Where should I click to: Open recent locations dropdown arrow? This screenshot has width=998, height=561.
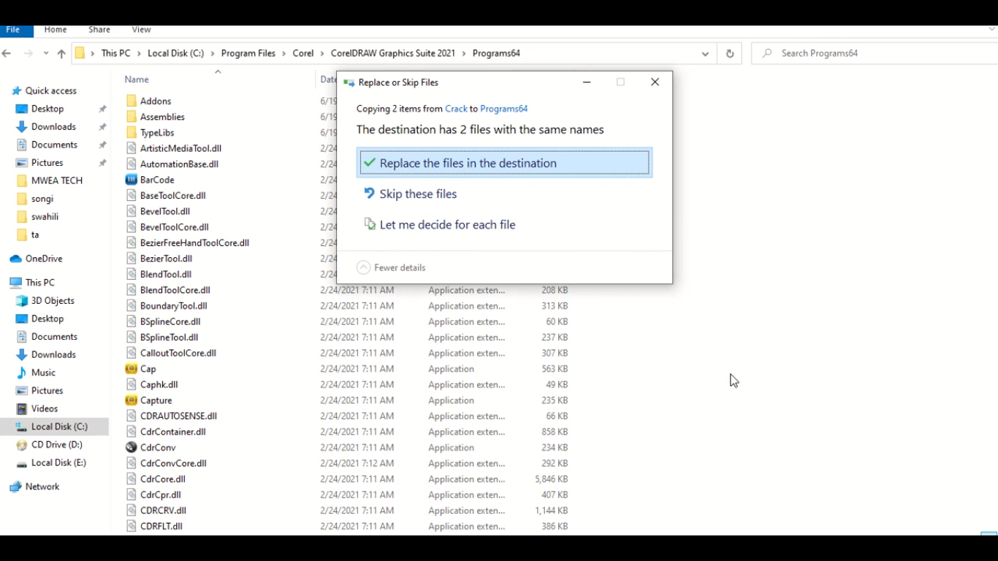click(46, 53)
